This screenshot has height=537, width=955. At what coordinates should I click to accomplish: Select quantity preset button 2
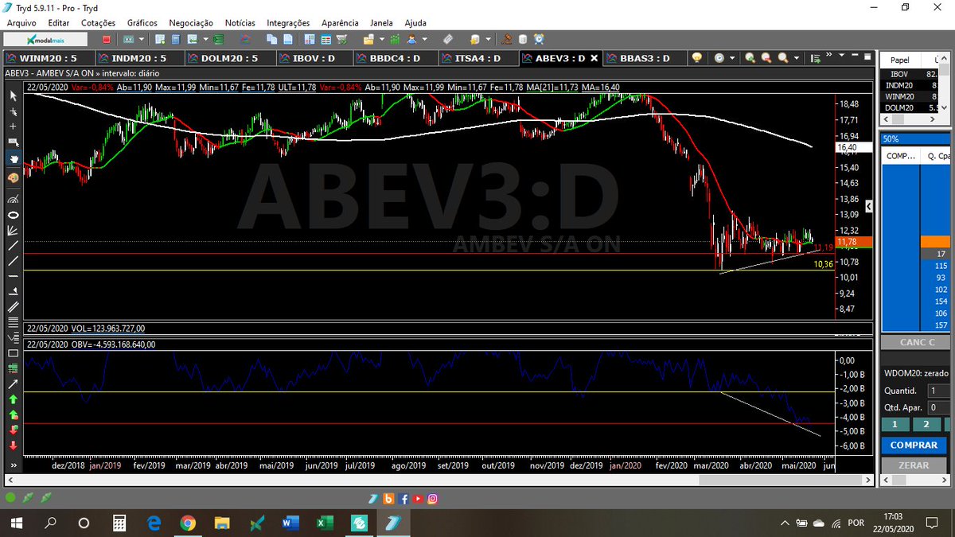[x=926, y=424]
